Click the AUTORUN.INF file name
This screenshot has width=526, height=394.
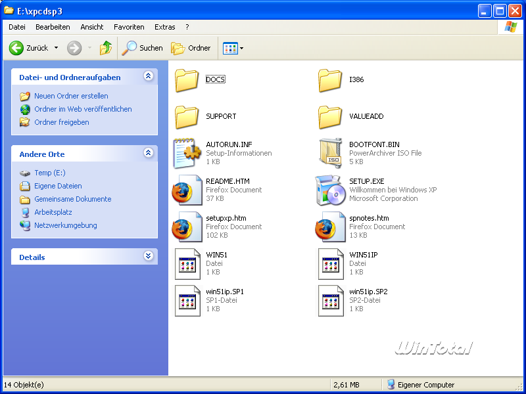(229, 144)
